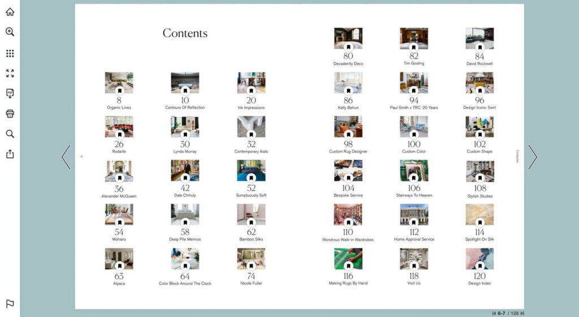Open the Organic Lines thumbnail

click(x=119, y=82)
